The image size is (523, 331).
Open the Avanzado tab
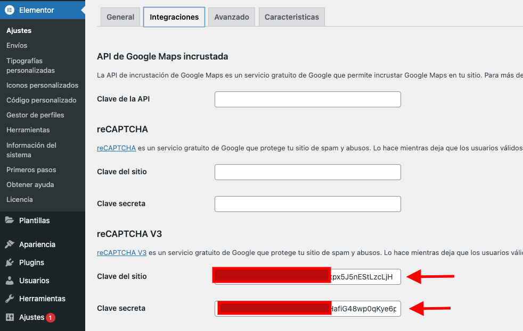tap(232, 17)
